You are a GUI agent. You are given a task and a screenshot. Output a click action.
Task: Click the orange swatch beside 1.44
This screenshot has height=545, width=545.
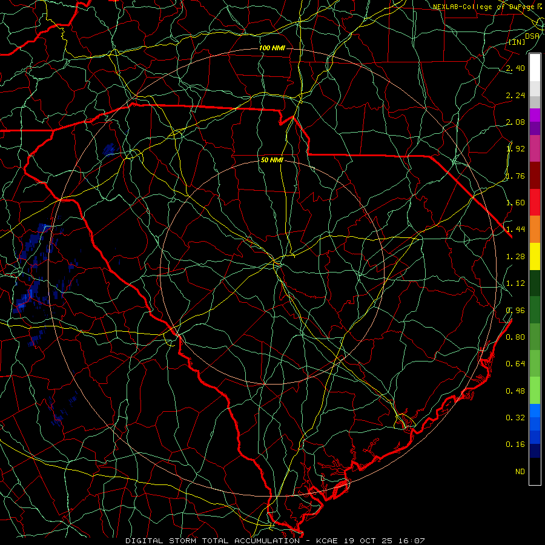[535, 229]
